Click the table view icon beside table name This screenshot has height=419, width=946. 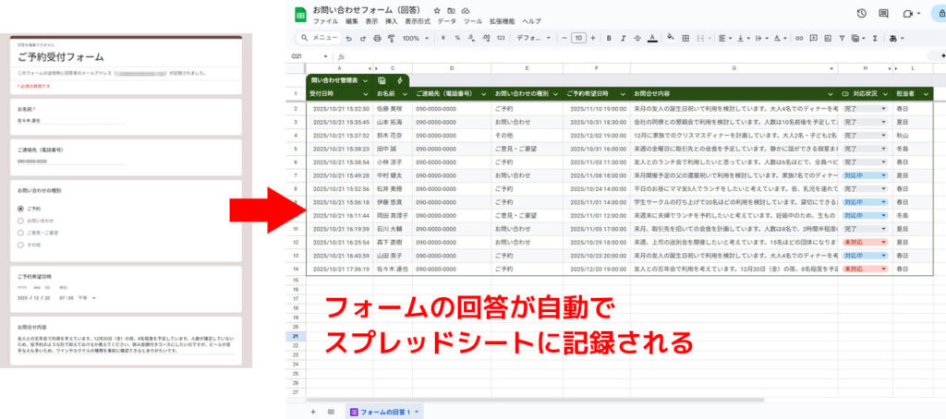pyautogui.click(x=382, y=79)
